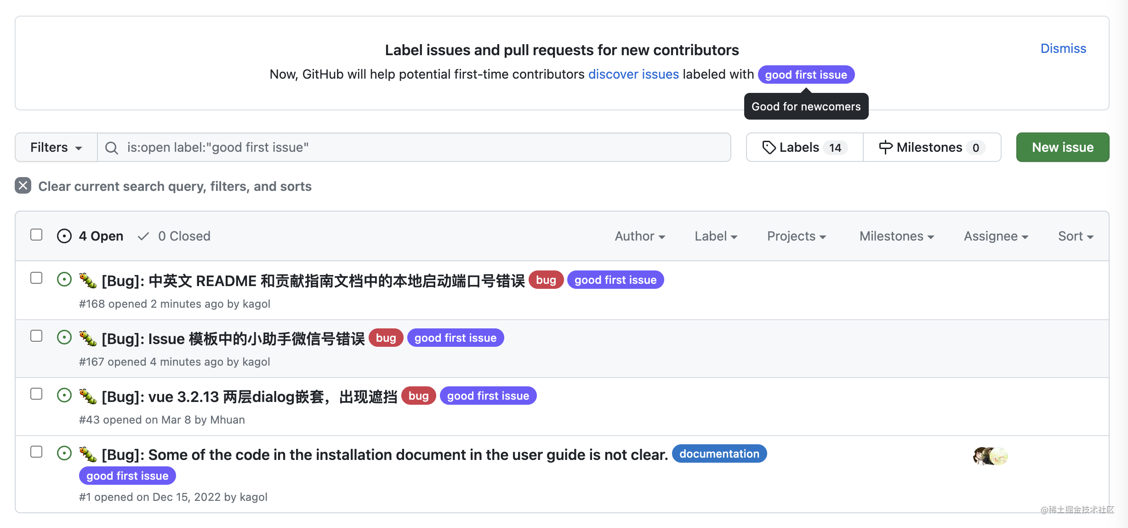Check the box for issue #167
This screenshot has width=1128, height=528.
click(x=36, y=336)
